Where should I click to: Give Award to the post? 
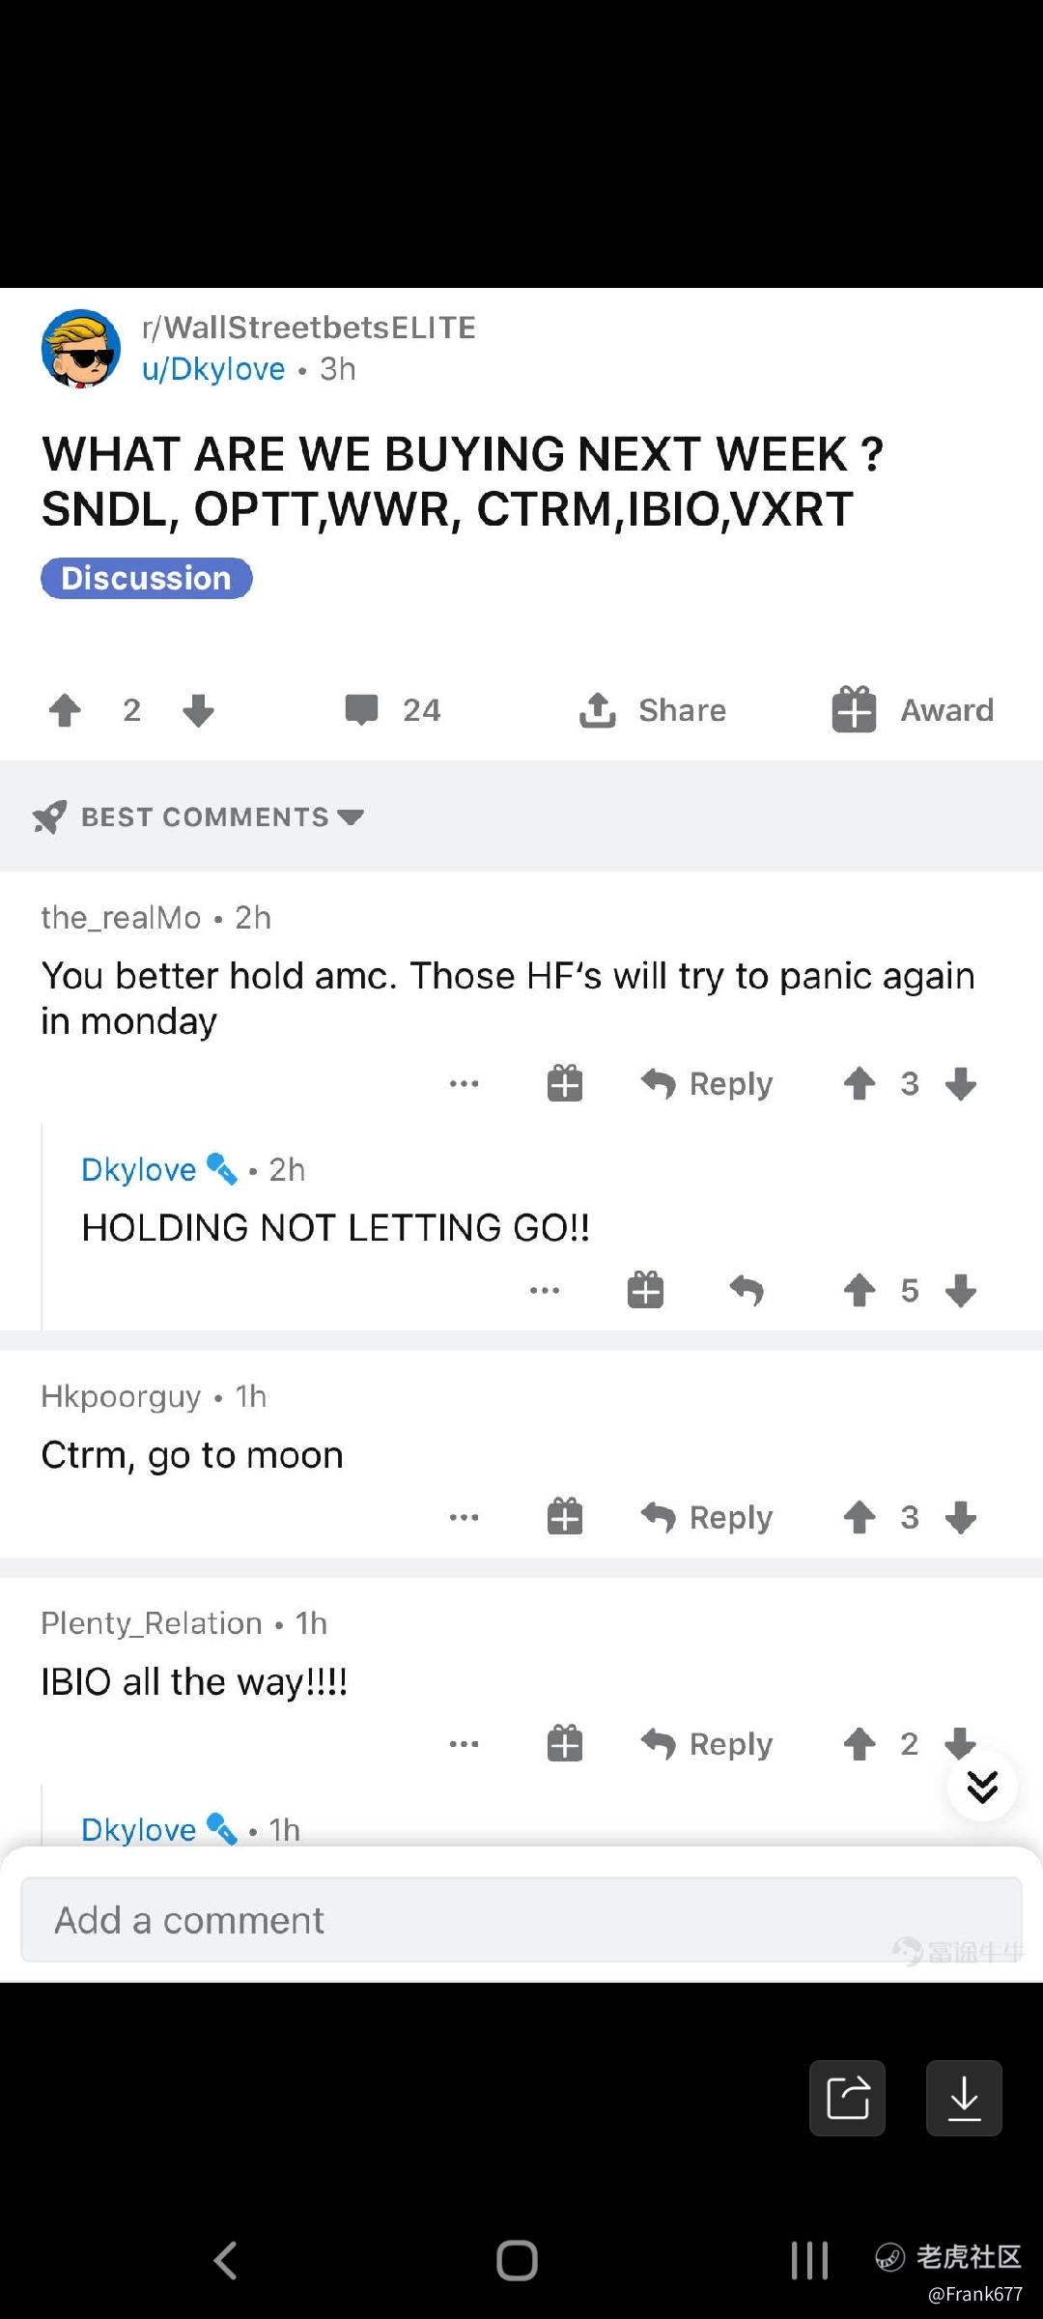913,710
